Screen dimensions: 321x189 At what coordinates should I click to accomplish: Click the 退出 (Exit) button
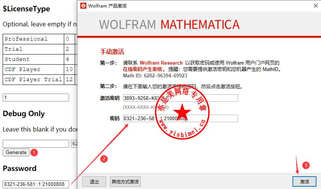(x=94, y=181)
